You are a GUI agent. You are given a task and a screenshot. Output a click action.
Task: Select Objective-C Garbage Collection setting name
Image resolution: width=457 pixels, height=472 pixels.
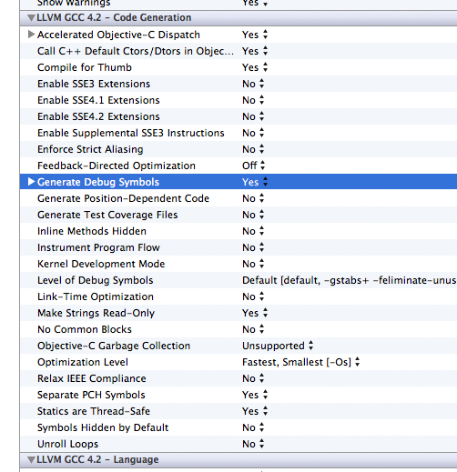point(114,346)
